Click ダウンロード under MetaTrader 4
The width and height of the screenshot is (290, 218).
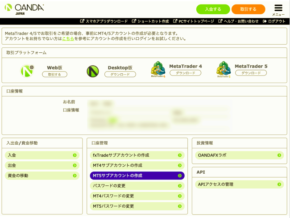click(185, 73)
